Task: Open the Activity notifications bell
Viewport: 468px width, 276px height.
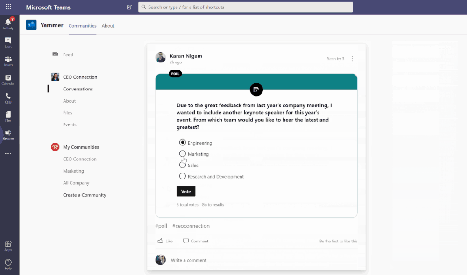Action: pos(8,22)
